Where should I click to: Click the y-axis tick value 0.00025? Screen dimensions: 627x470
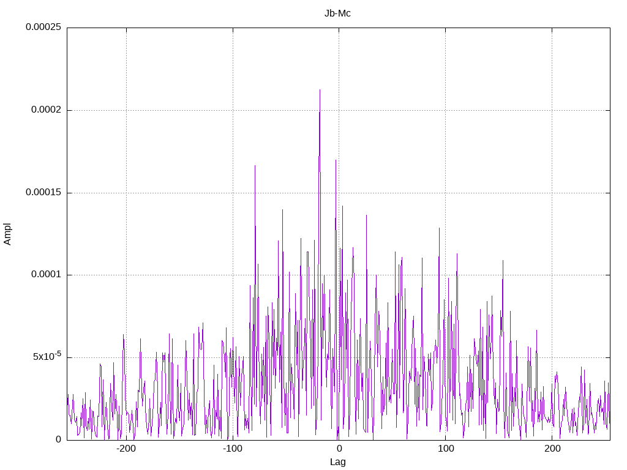click(x=43, y=27)
